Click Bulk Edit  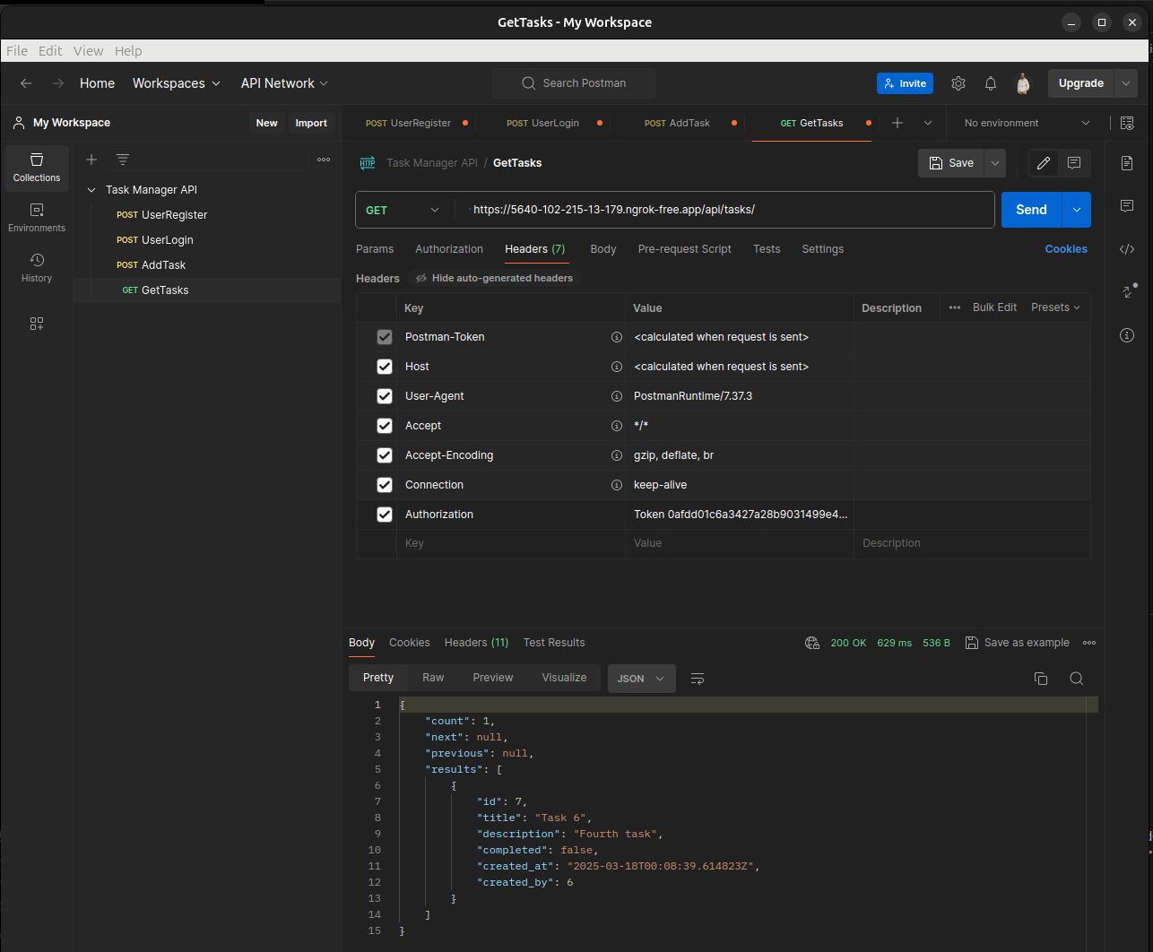(994, 307)
